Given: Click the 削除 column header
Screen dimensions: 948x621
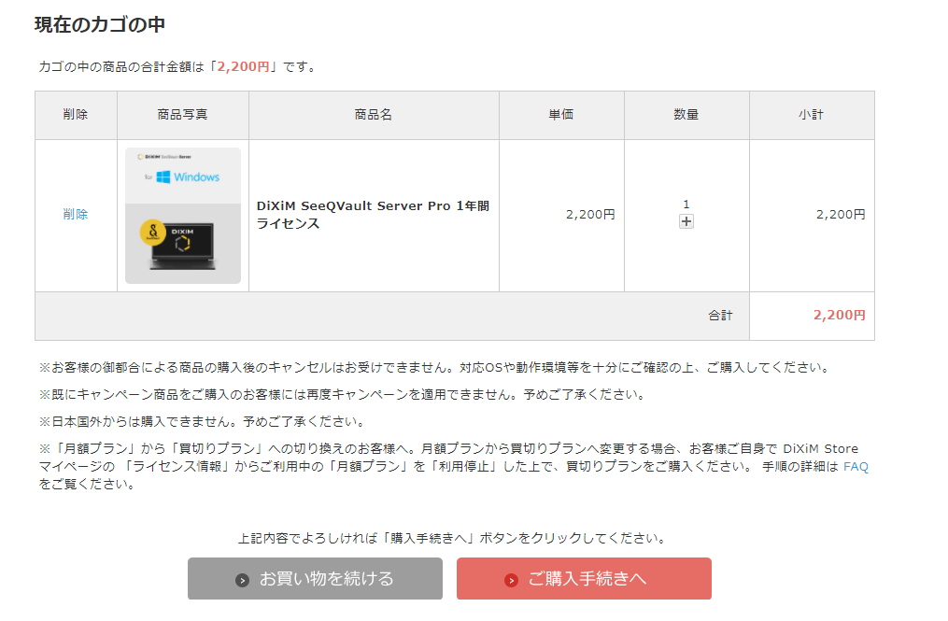Looking at the screenshot, I should (76, 115).
